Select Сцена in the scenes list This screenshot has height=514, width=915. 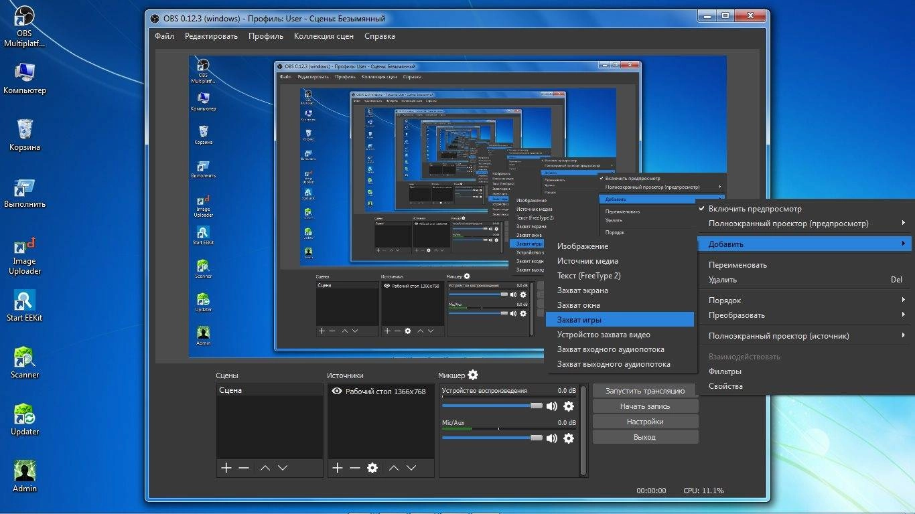[x=270, y=390]
